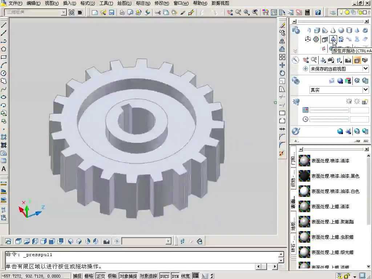This screenshot has height=279, width=372.
Task: Toggle 栅格 grid display in status bar
Action: [89, 276]
